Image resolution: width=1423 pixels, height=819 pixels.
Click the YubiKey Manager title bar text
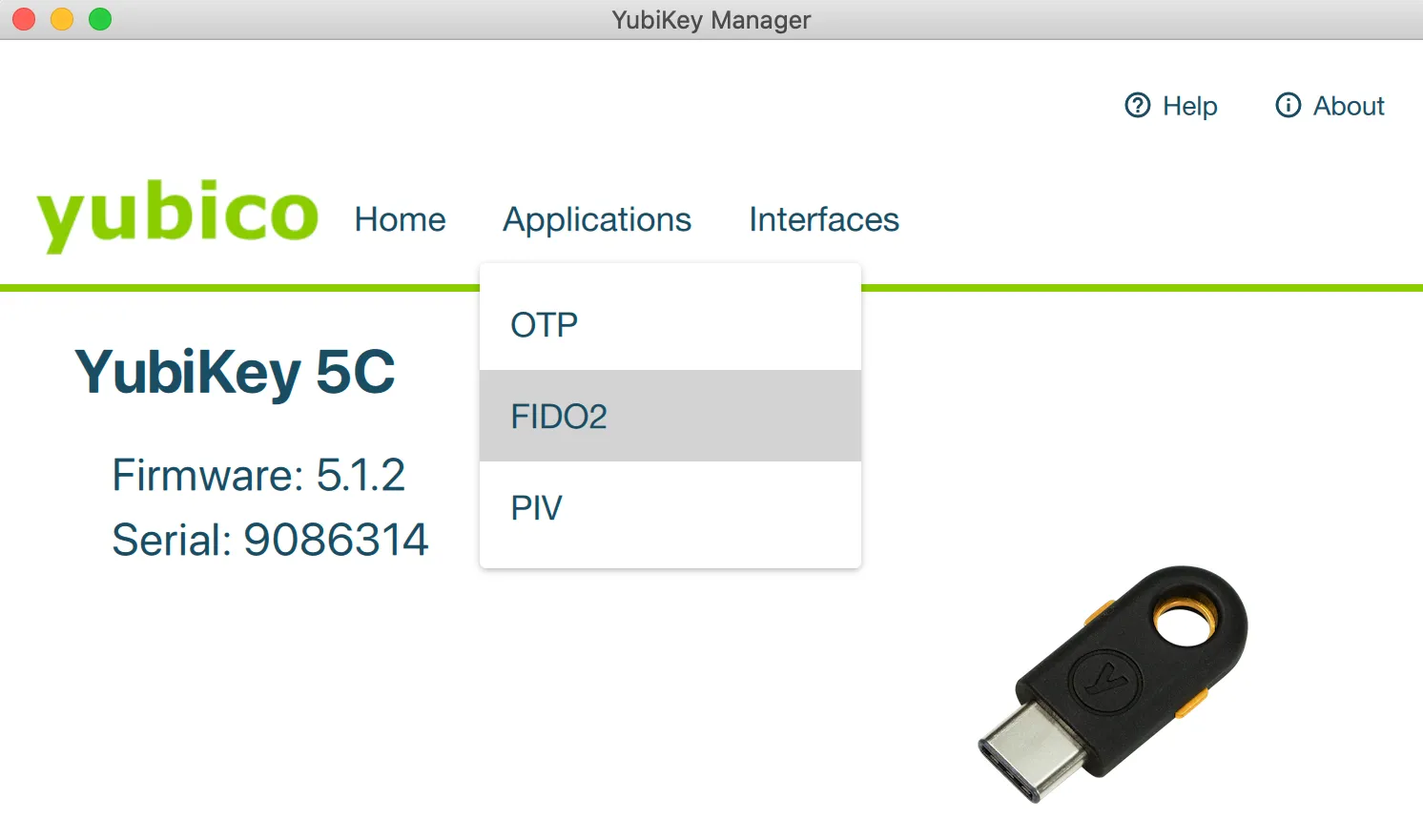tap(711, 20)
